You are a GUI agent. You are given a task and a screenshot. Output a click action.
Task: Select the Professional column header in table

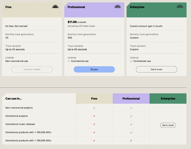[x=131, y=98]
